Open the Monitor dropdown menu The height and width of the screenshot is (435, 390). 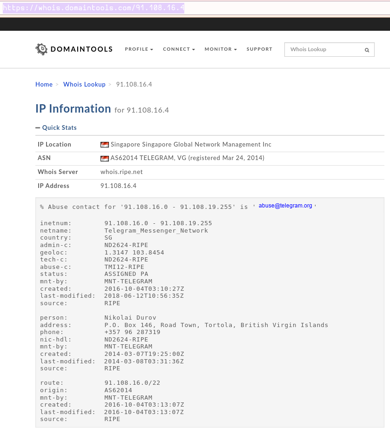(x=221, y=49)
